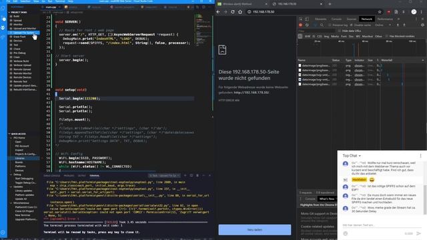
Task: Filter network requests by Img
Action: click(326, 36)
